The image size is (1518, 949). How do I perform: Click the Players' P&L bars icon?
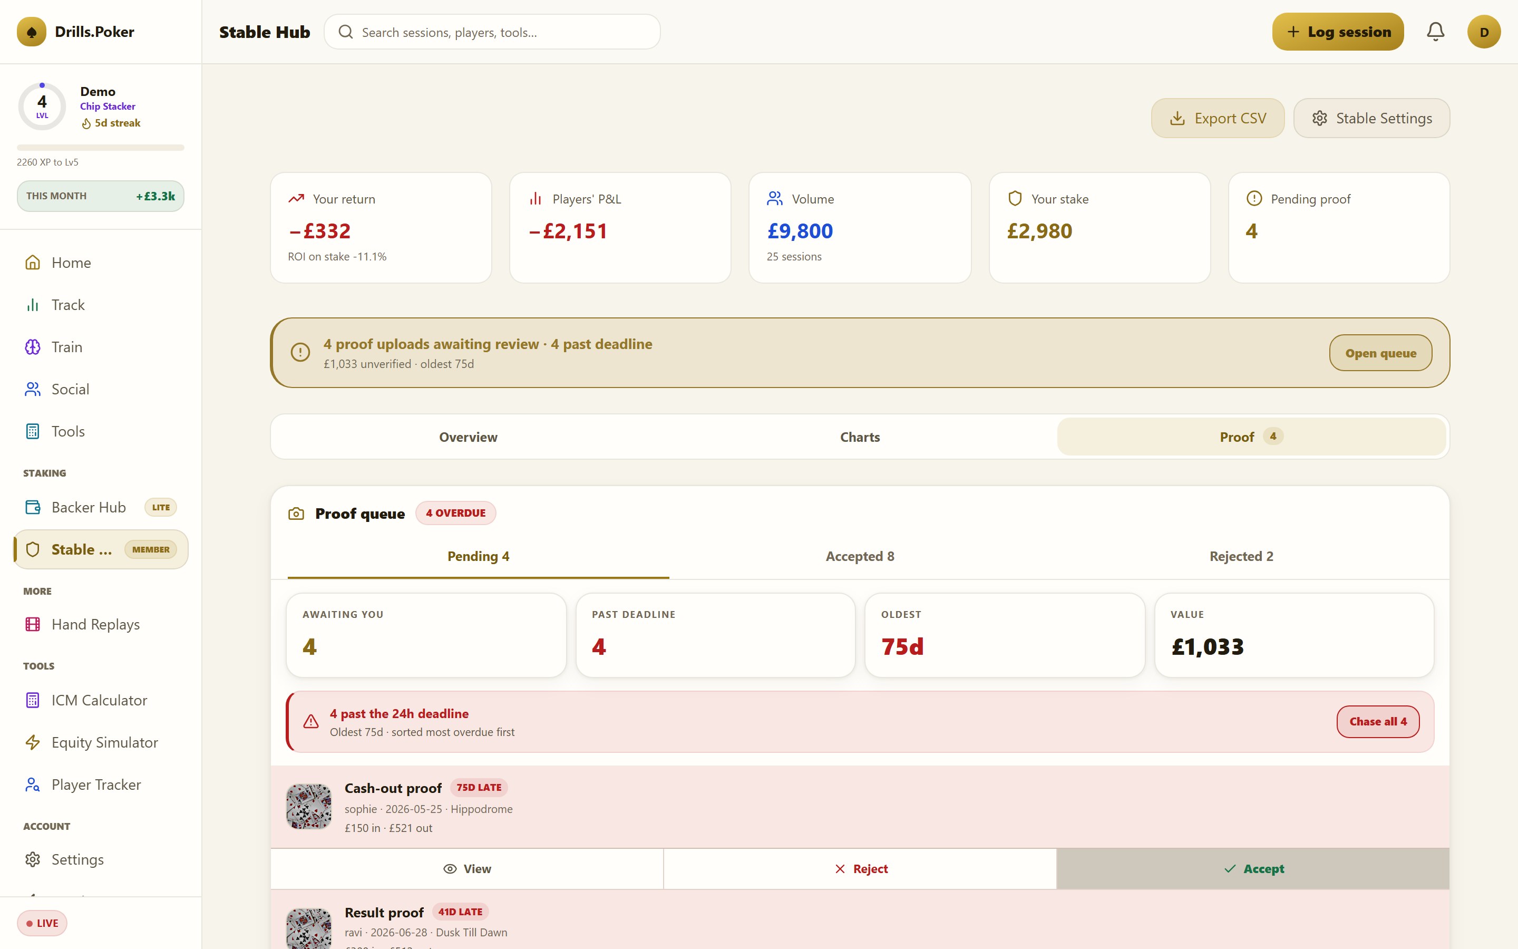pyautogui.click(x=536, y=198)
